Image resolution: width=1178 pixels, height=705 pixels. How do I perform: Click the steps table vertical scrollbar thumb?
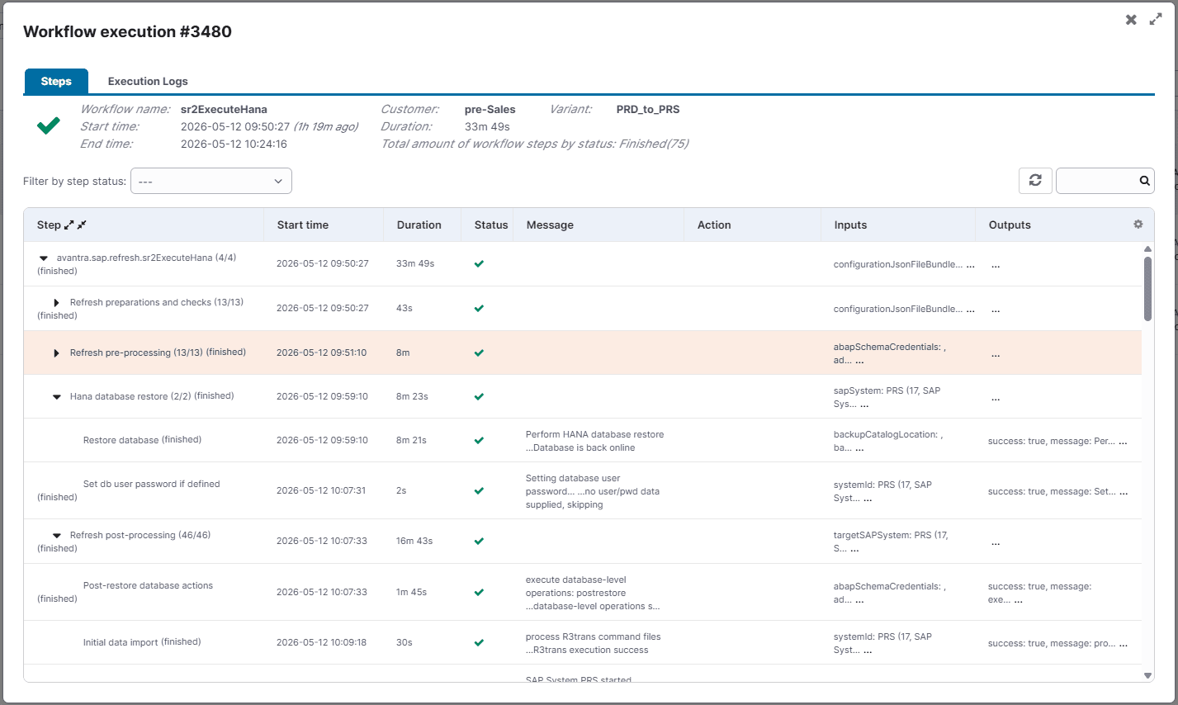click(1147, 289)
